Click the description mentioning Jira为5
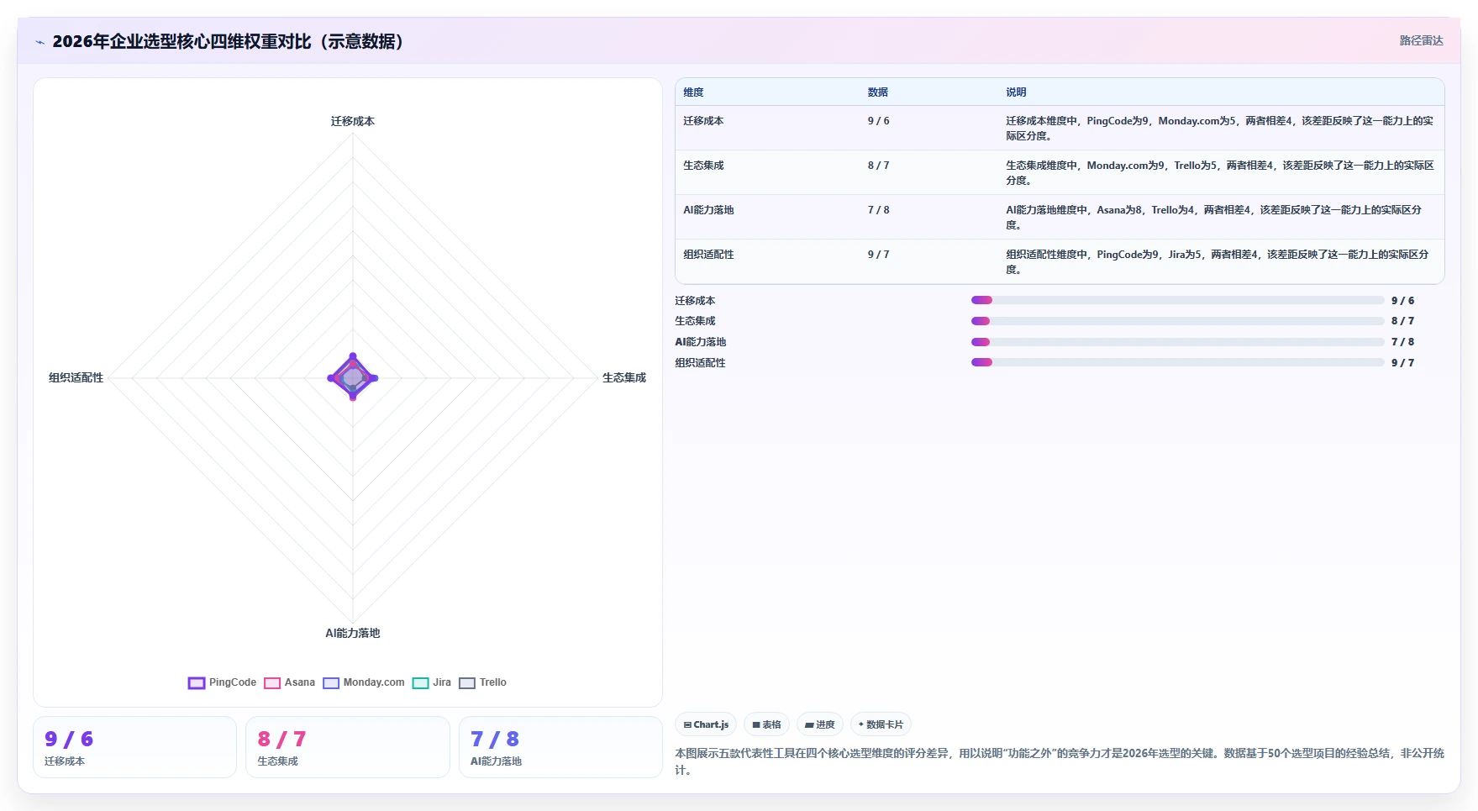 [x=1218, y=262]
